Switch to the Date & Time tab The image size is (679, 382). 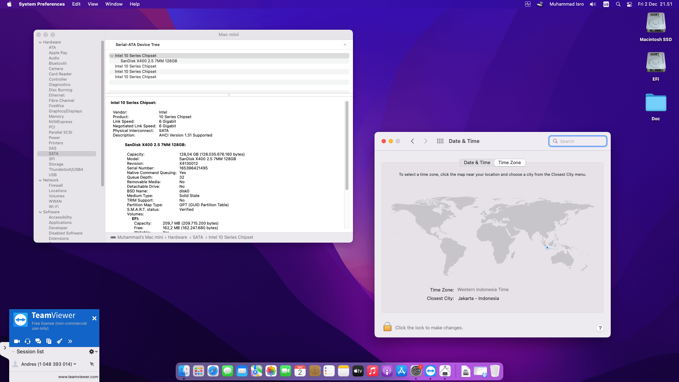pos(477,163)
